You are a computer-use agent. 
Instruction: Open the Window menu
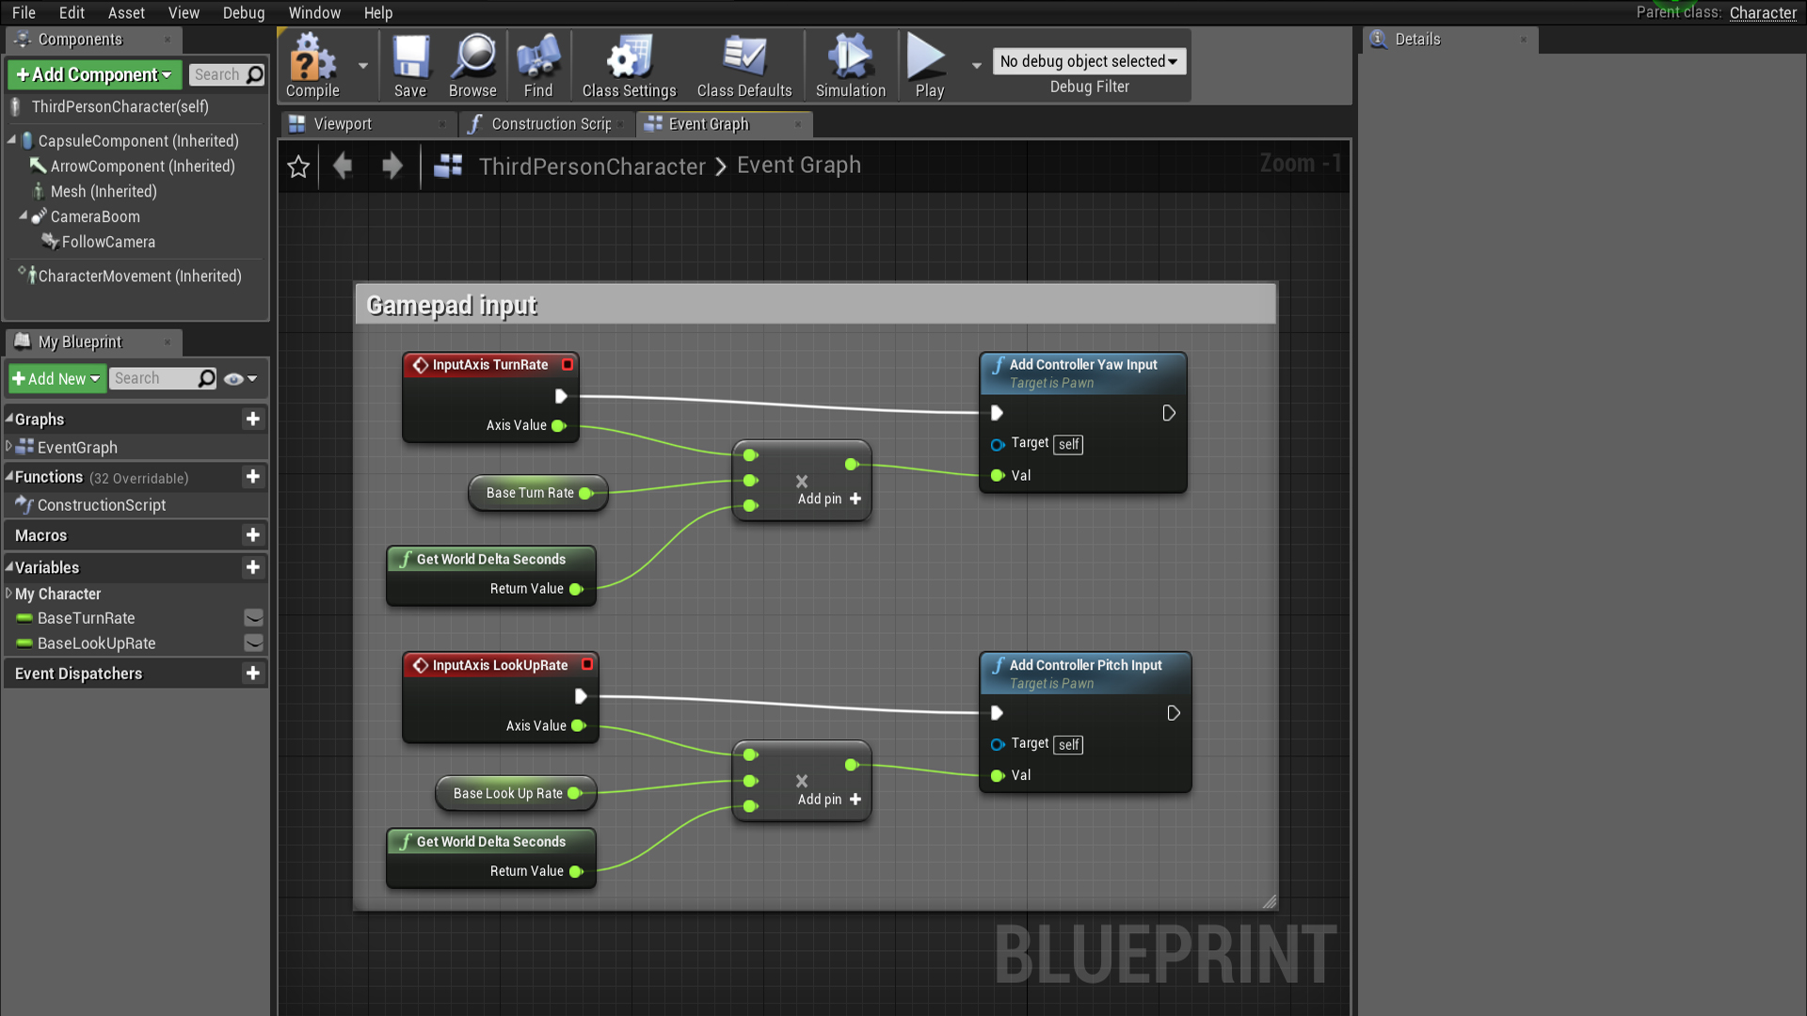point(314,12)
